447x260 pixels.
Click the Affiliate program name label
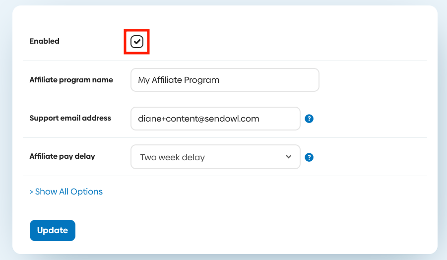click(71, 80)
